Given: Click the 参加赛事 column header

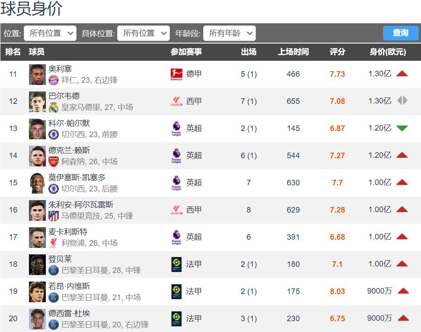Looking at the screenshot, I should tap(186, 52).
